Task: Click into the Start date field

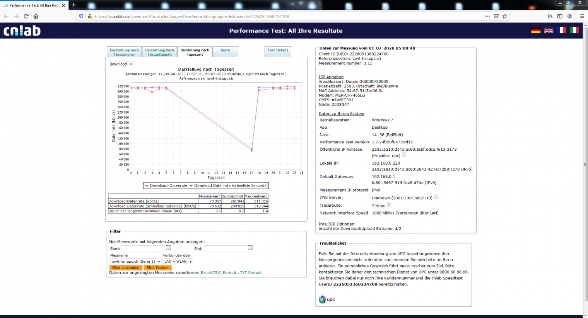Action: [144, 248]
